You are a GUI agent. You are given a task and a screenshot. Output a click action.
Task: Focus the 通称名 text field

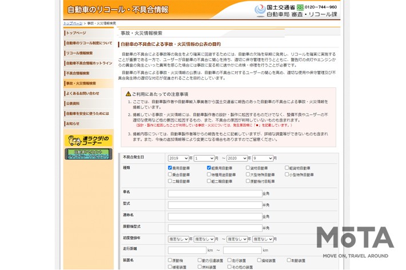(215, 216)
